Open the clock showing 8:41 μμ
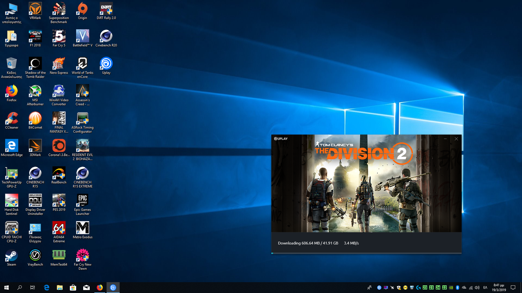522x293 pixels. (499, 288)
